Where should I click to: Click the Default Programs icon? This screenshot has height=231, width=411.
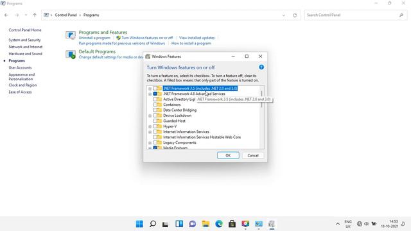[x=71, y=54]
